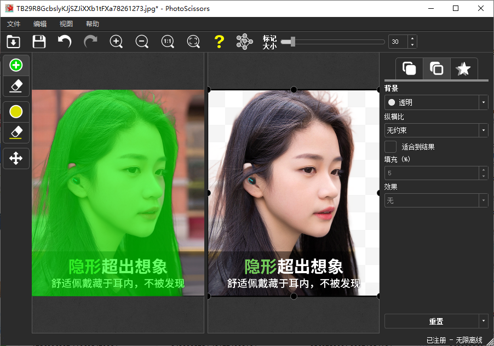
Task: Click the marker size value field
Action: (x=398, y=42)
